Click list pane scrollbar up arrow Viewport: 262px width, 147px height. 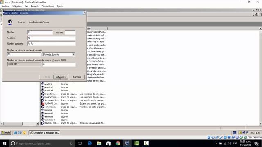pyautogui.click(x=260, y=29)
